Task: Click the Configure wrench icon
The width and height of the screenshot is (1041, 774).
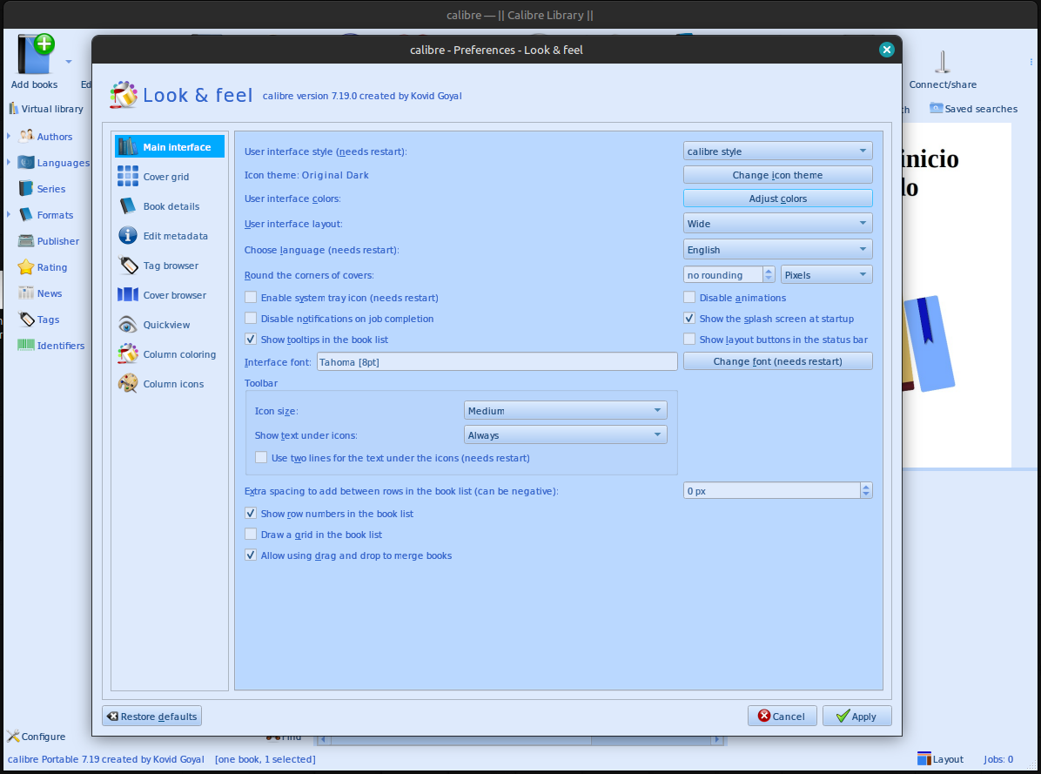Action: pos(13,737)
